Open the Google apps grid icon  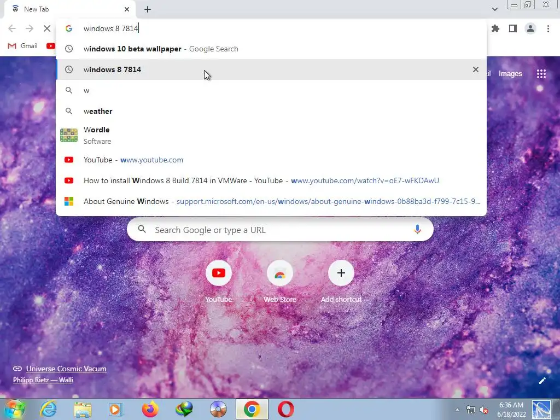click(x=541, y=74)
